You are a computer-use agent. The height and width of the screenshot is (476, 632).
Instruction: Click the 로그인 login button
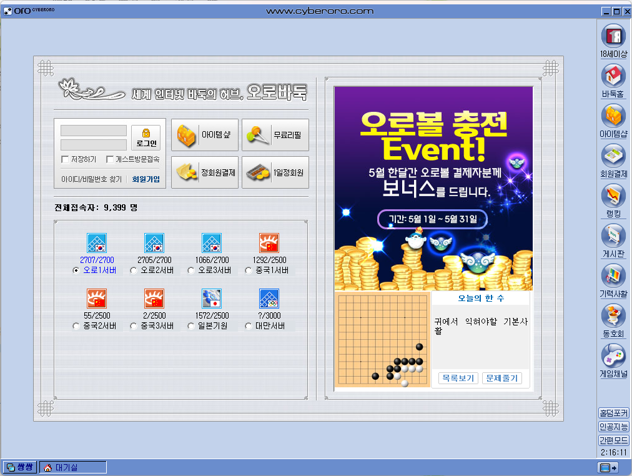click(x=146, y=137)
